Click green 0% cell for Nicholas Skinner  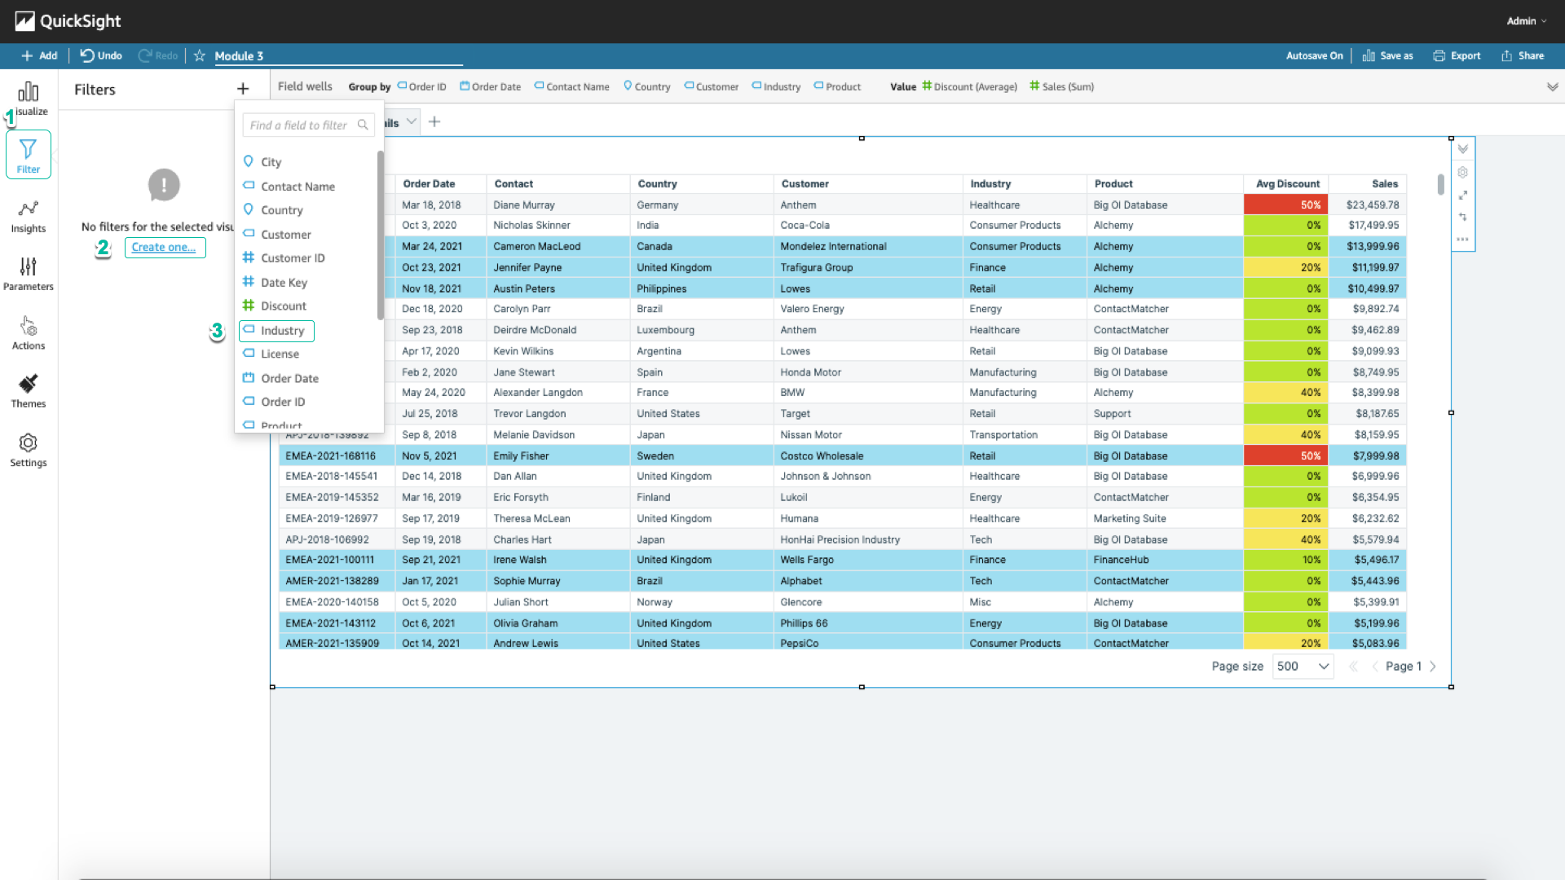pos(1286,226)
